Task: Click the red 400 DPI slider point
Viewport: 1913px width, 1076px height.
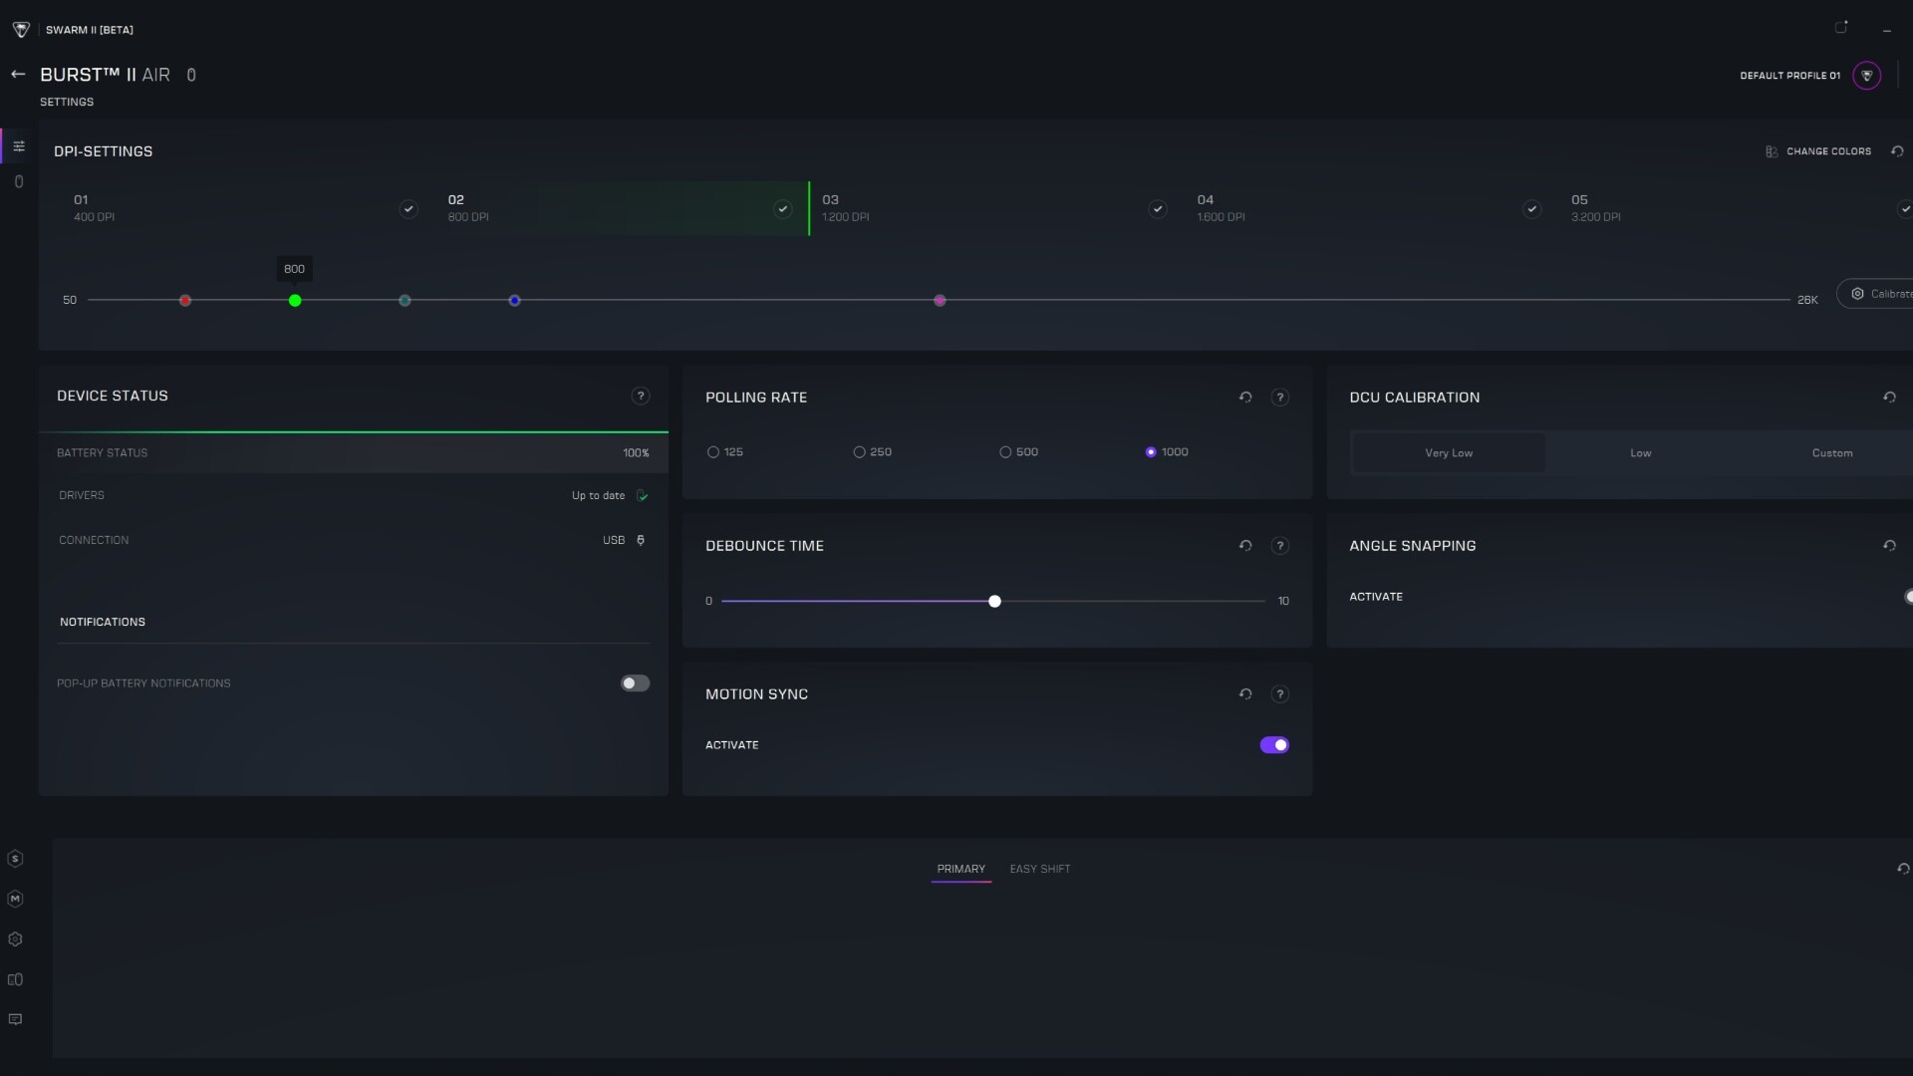Action: point(185,301)
